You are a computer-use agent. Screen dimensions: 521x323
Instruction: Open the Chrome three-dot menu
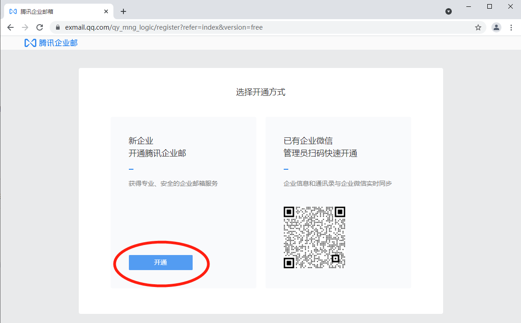point(512,27)
